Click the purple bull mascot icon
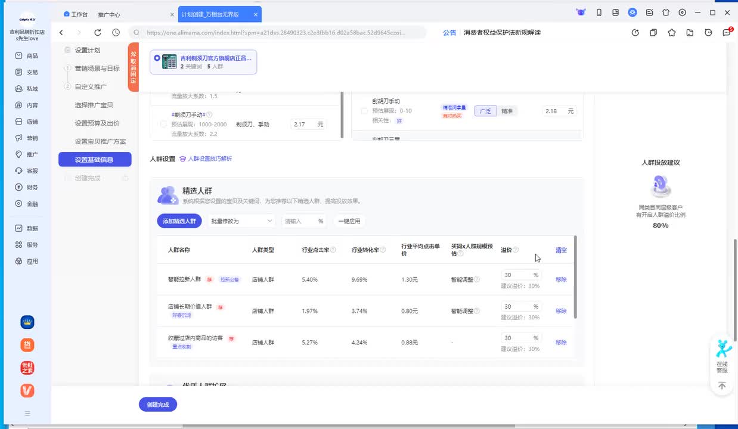 click(x=581, y=13)
